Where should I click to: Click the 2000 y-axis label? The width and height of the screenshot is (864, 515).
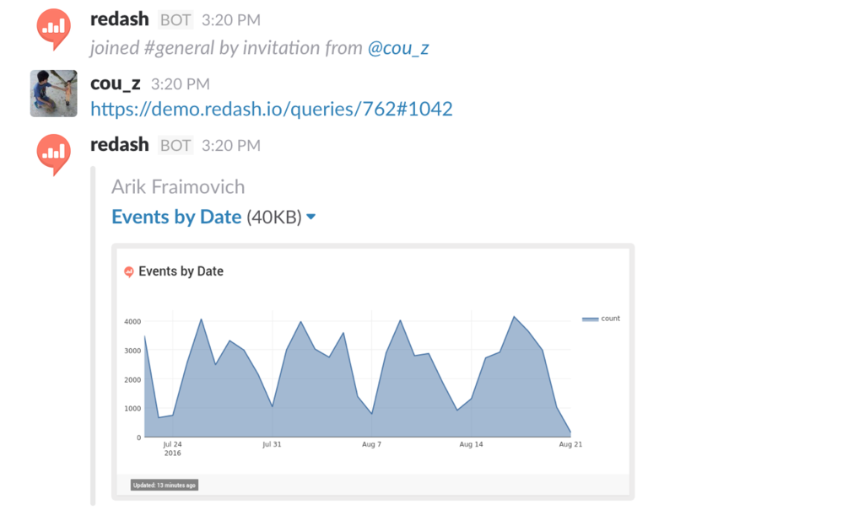tap(132, 379)
